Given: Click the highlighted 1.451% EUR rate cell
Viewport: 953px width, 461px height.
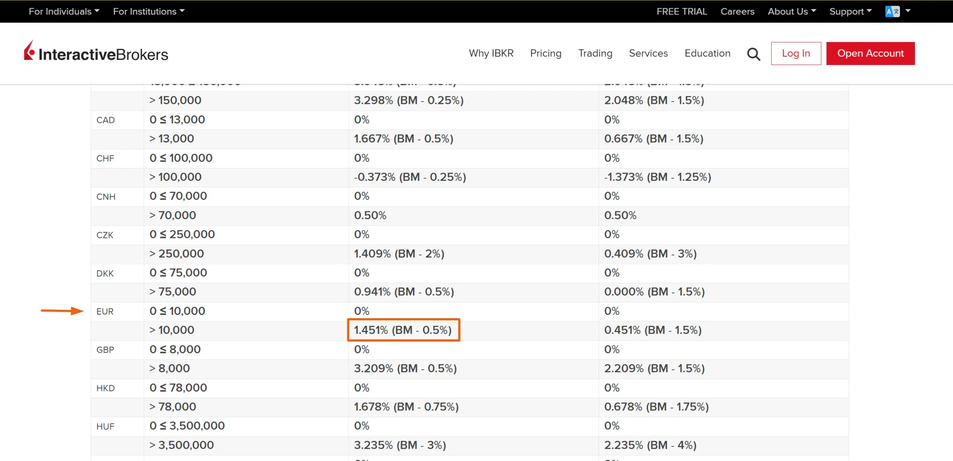Looking at the screenshot, I should coord(403,330).
